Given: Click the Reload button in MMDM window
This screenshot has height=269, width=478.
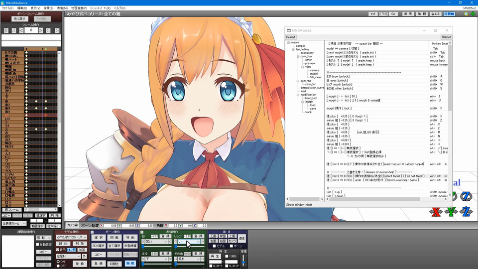Looking at the screenshot, I should coord(290,37).
